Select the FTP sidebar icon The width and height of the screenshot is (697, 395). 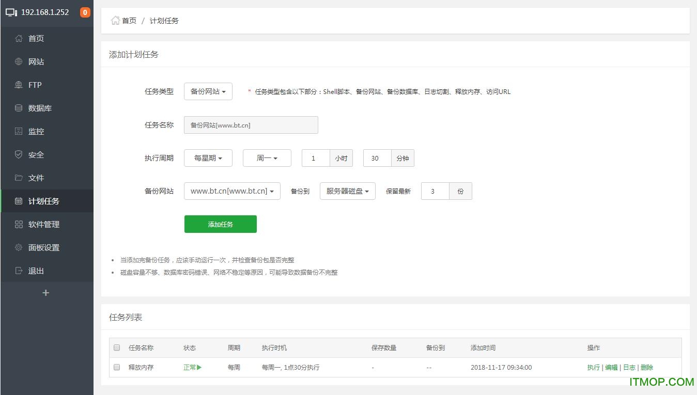[18, 85]
